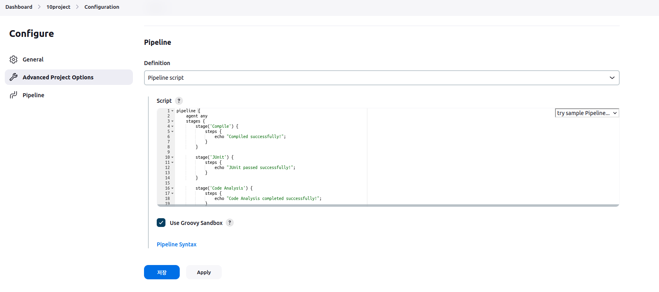This screenshot has width=659, height=292.
Task: Click the chevron after 10project breadcrumb
Action: 77,7
